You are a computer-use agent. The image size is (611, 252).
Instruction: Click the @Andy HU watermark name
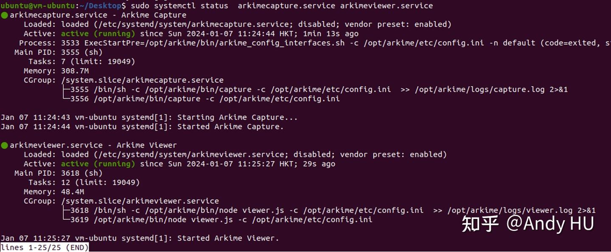pos(550,224)
